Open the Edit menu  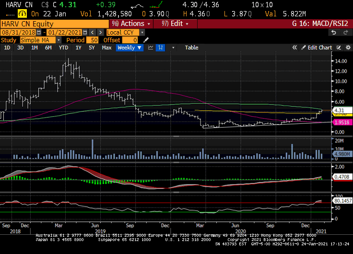175,24
